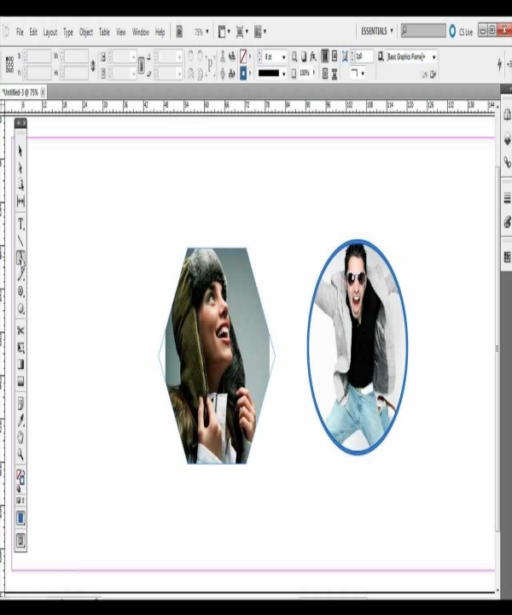The image size is (512, 615).
Task: Select the Gradient Feather tool
Action: click(x=20, y=381)
